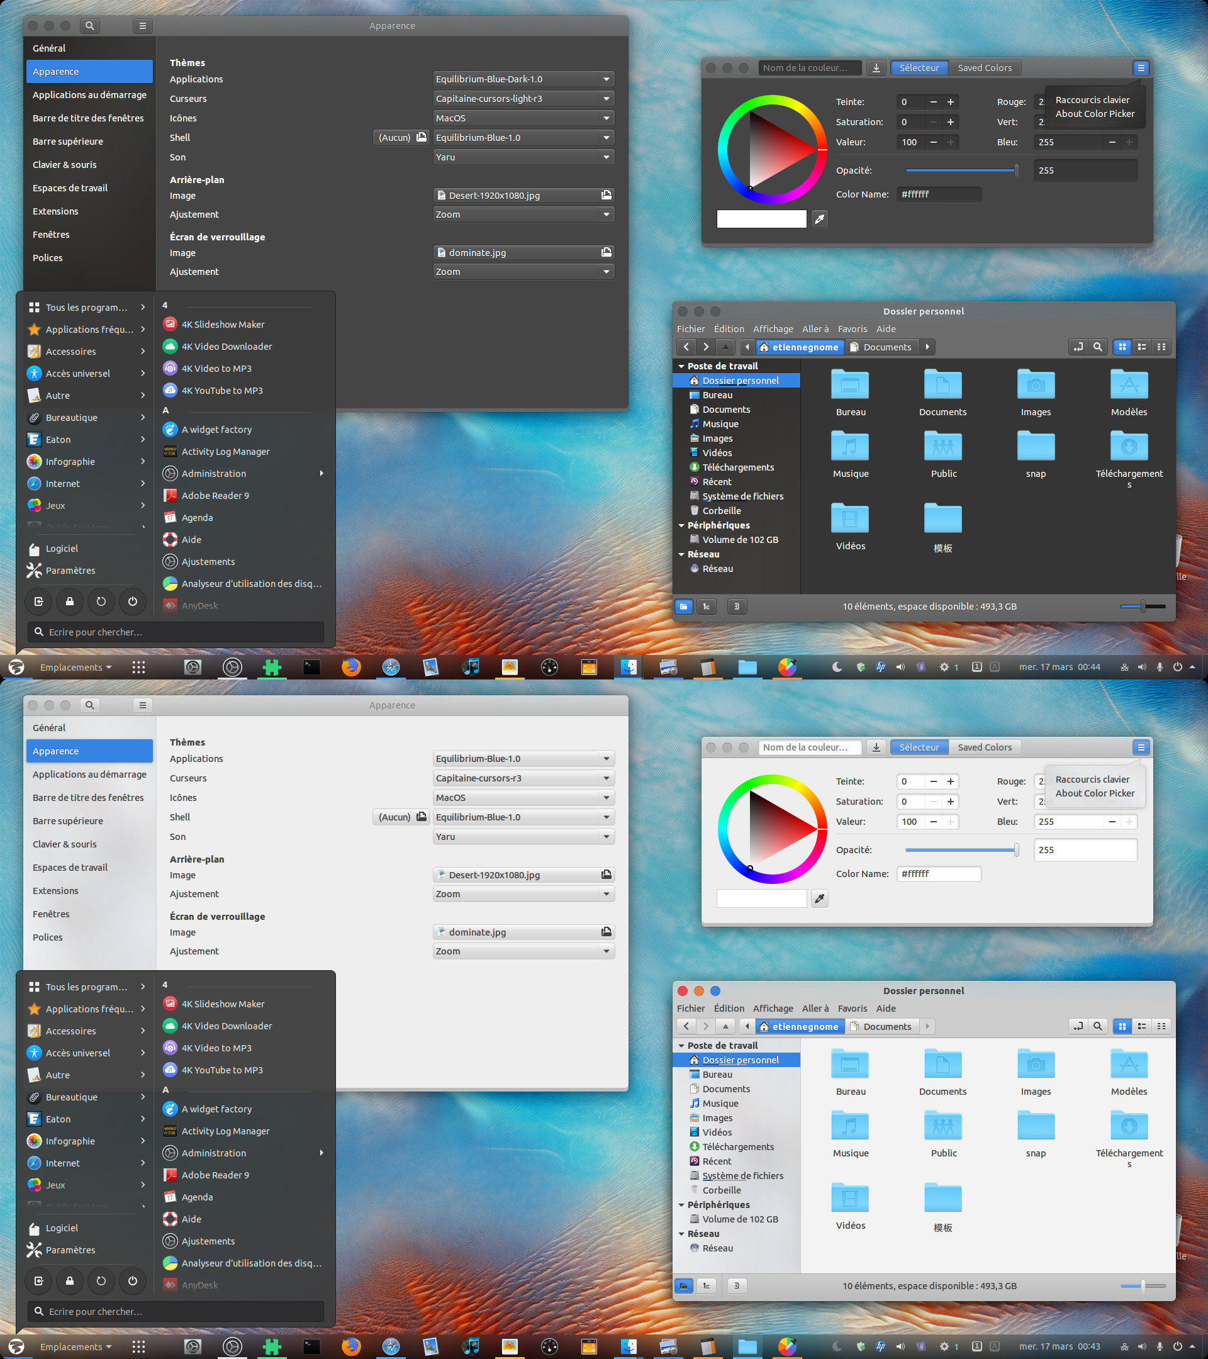Click the save color download icon in dark Color Picker
The height and width of the screenshot is (1359, 1208).
876,68
